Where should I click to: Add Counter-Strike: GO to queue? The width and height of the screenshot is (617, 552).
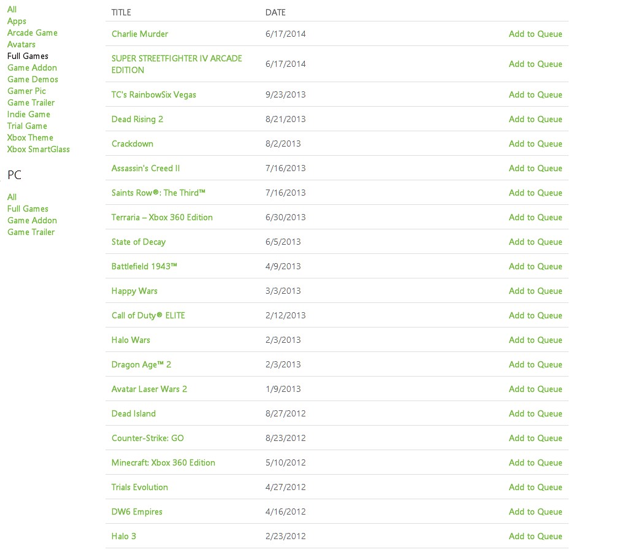pos(535,439)
